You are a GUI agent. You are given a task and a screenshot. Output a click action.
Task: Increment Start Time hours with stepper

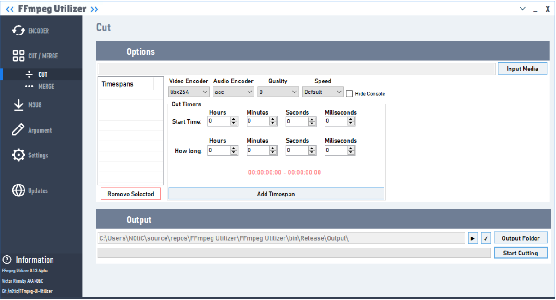(234, 119)
